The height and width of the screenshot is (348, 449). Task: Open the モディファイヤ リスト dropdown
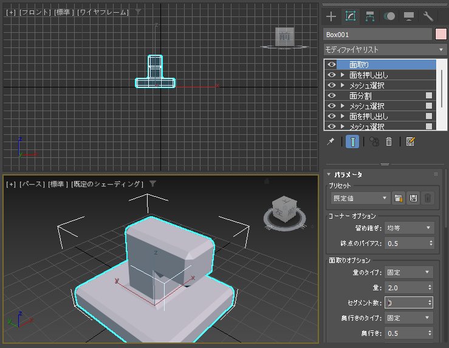point(385,50)
